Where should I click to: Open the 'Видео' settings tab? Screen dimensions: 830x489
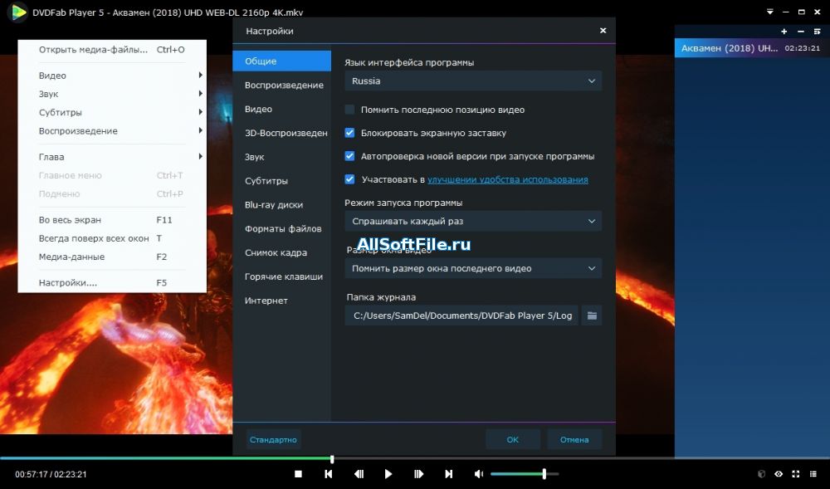point(281,109)
